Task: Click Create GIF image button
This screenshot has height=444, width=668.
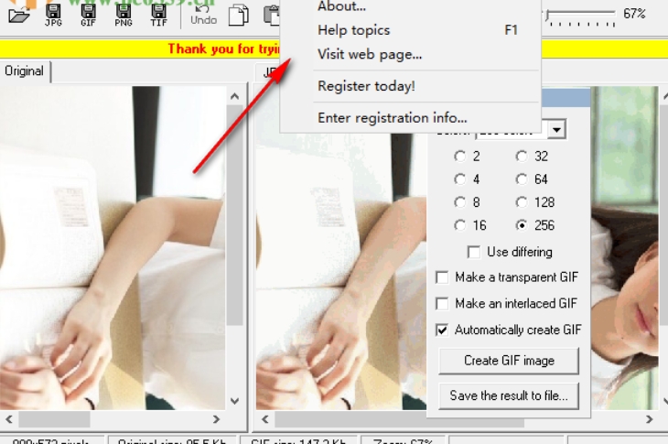Action: 509,361
